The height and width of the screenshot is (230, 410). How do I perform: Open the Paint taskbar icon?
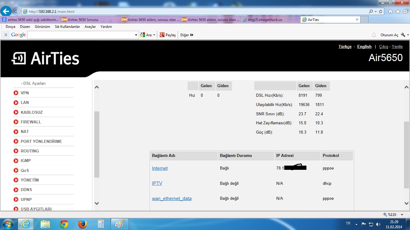(x=119, y=224)
